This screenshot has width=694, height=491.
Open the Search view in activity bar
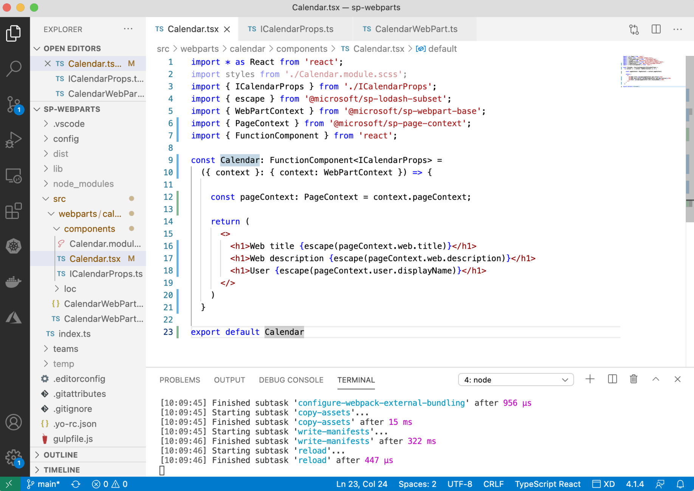tap(14, 68)
